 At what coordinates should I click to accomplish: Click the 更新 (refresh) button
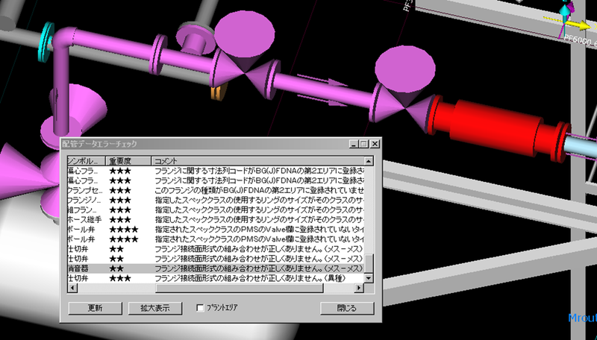[x=94, y=307]
